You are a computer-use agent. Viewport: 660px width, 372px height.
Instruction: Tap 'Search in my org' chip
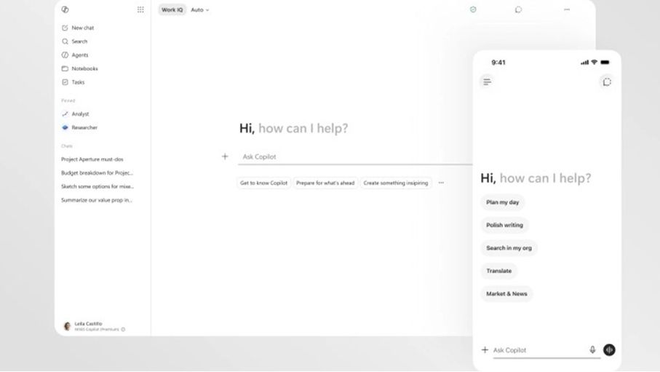coord(509,248)
